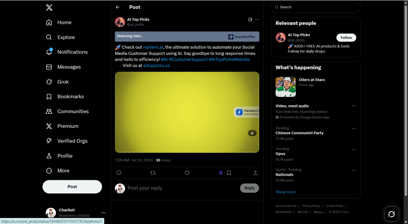Open the aitoppicks.co link
This screenshot has width=408, height=224.
[x=156, y=66]
